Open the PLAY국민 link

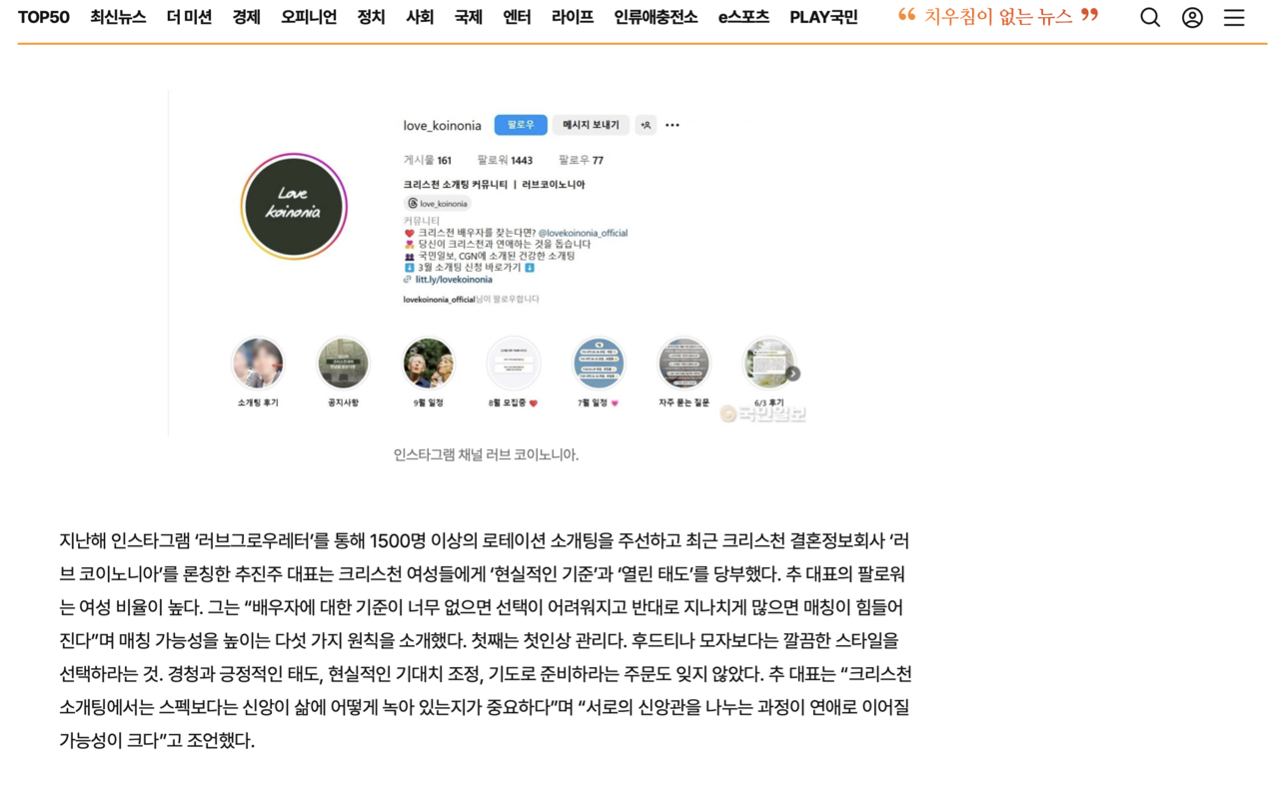(x=823, y=17)
